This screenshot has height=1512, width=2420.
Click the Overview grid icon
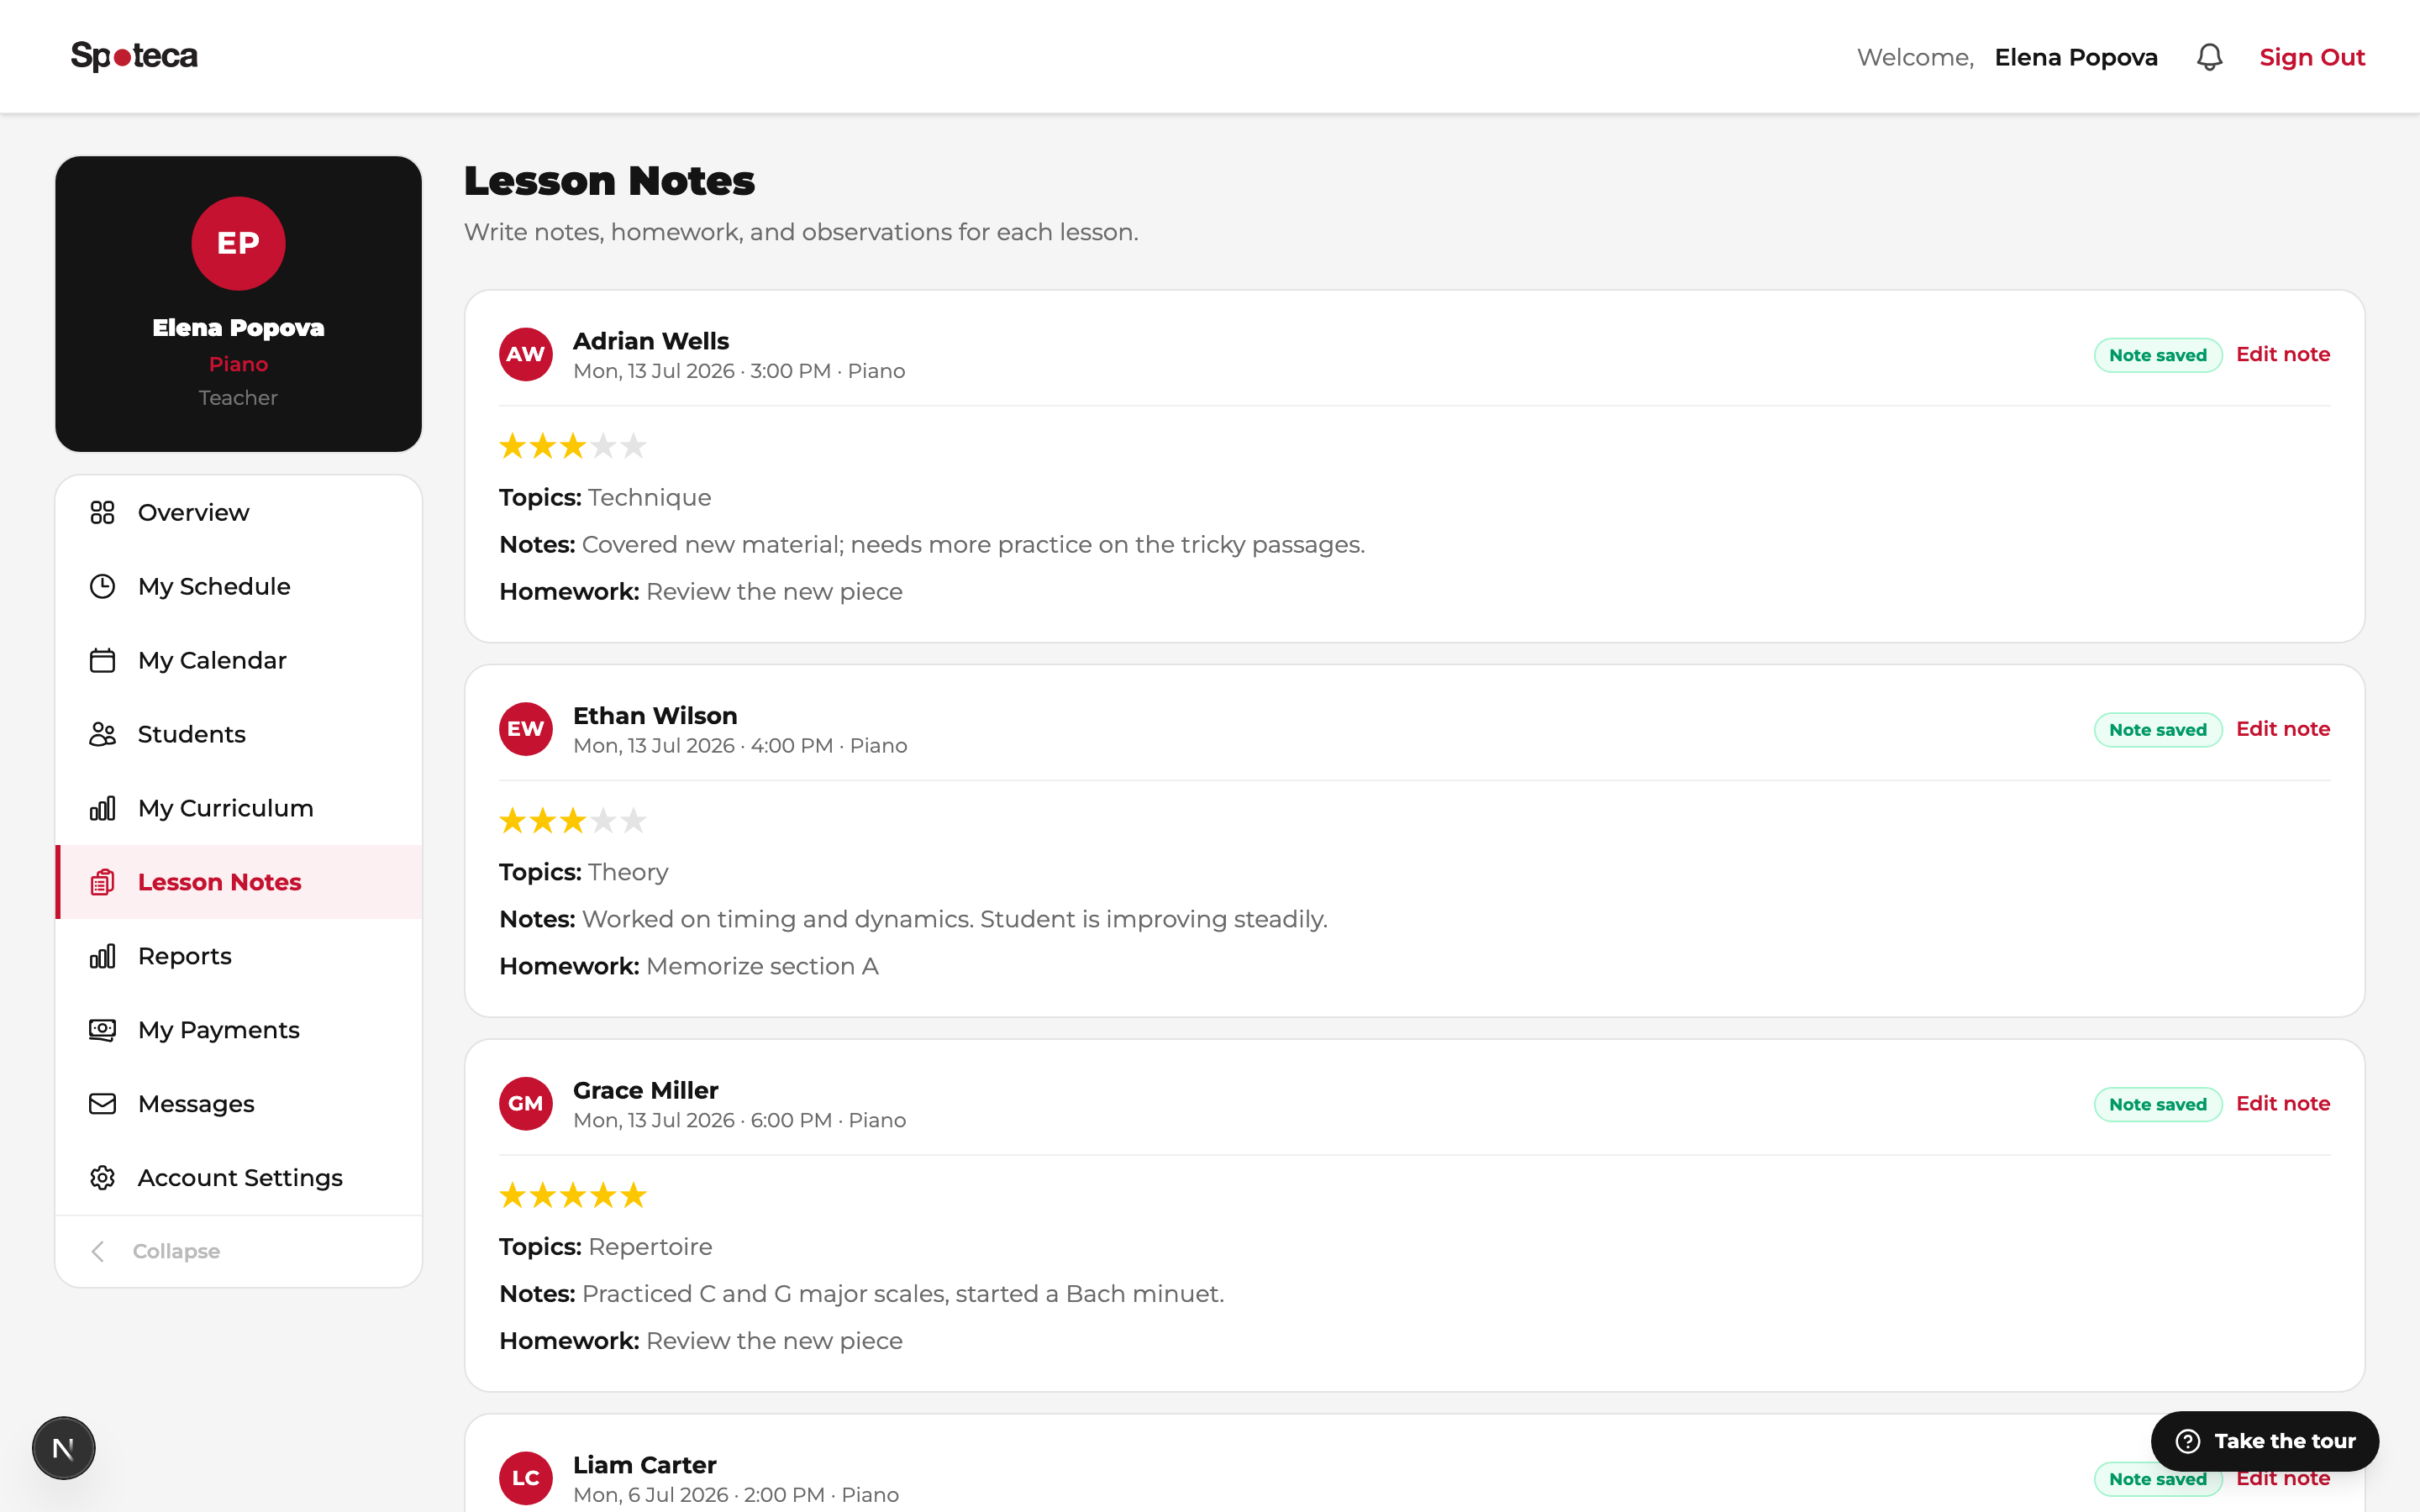click(x=102, y=512)
